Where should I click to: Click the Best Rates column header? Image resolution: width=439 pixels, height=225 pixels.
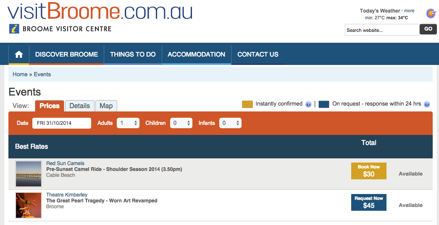[x=32, y=147]
